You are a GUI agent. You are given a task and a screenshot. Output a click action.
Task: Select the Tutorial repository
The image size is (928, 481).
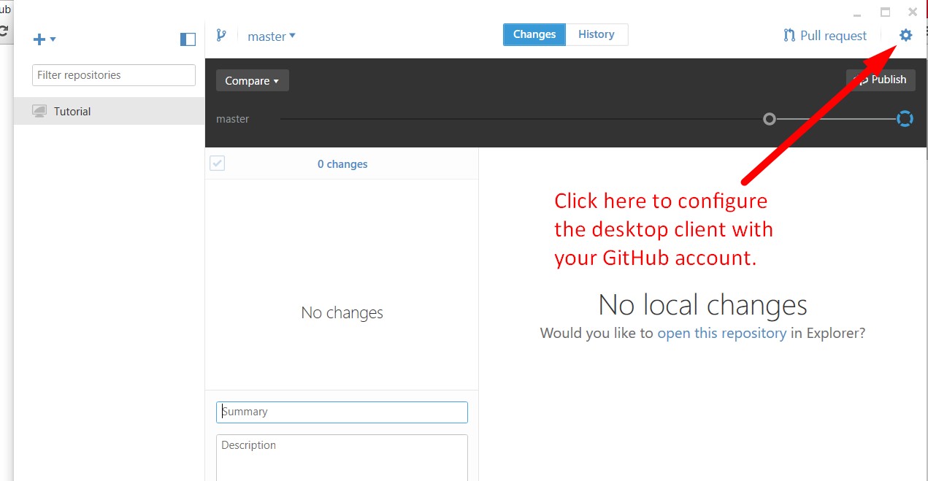pyautogui.click(x=110, y=111)
